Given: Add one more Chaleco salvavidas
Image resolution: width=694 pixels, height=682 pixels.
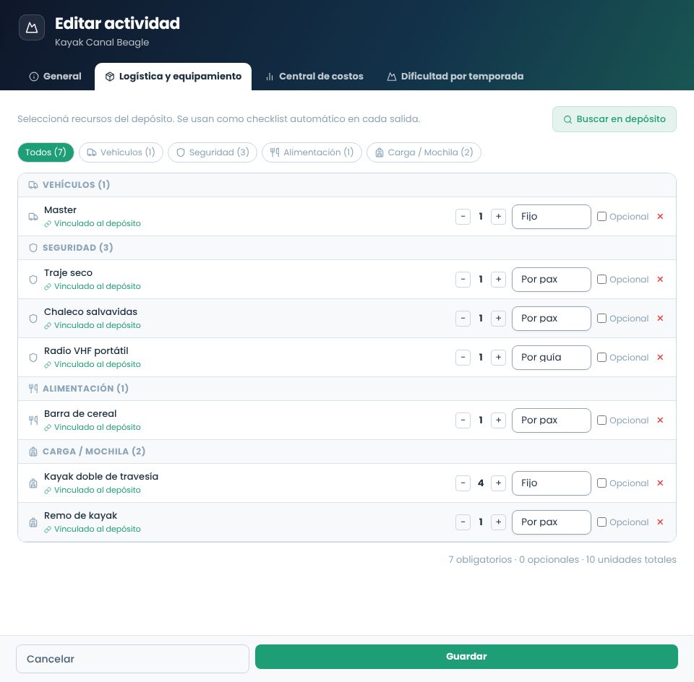Looking at the screenshot, I should pos(498,318).
